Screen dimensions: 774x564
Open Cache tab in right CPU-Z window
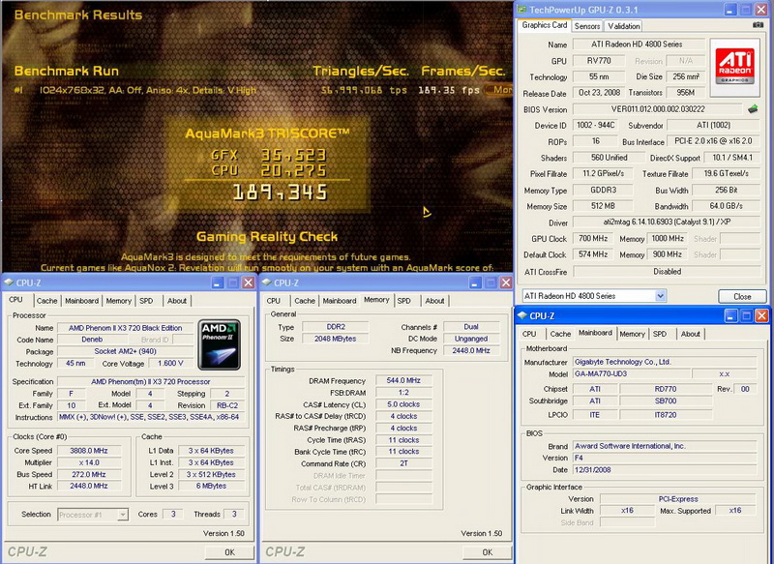point(560,334)
